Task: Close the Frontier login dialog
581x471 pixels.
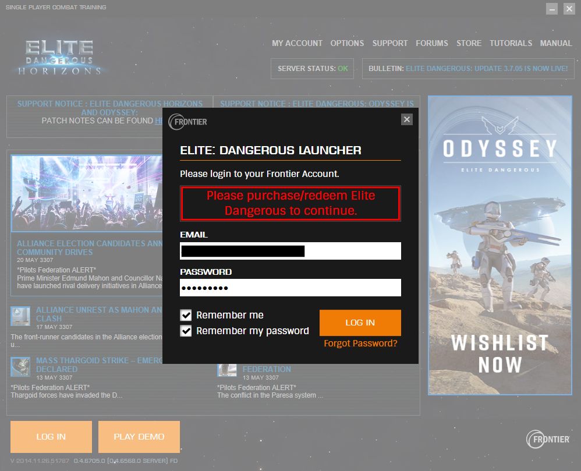Action: (406, 119)
